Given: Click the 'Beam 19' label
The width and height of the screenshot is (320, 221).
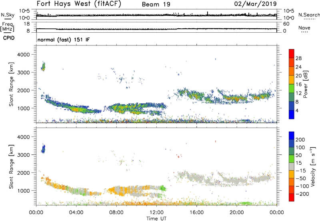Looking at the screenshot, I should 156,4.
